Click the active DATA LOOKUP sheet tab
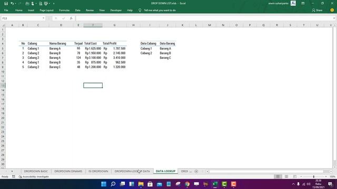Image resolution: width=337 pixels, height=189 pixels. [165, 171]
